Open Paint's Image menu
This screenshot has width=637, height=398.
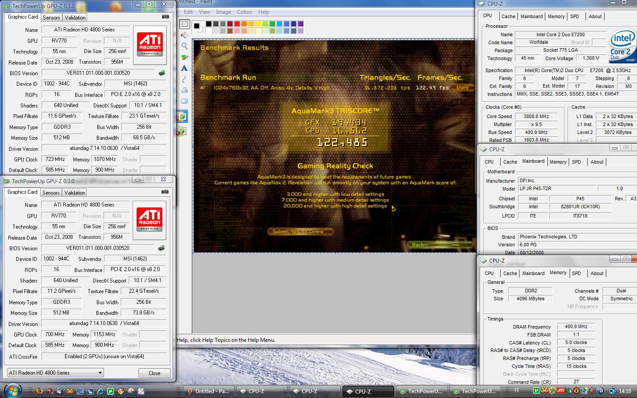coord(223,12)
